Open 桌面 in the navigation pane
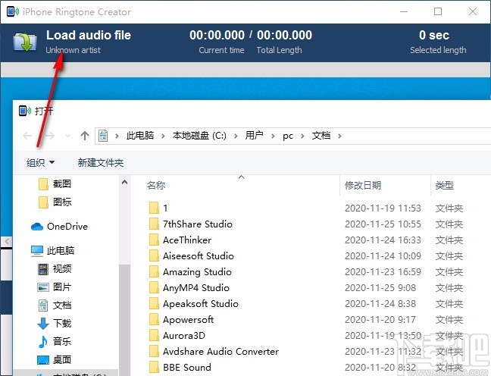The width and height of the screenshot is (491, 376). [x=55, y=360]
